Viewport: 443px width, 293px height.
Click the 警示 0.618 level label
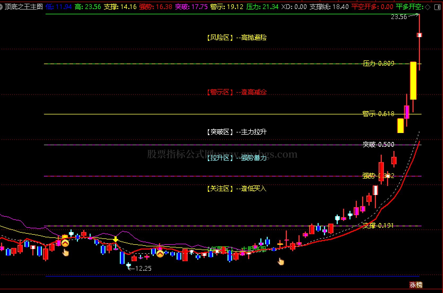[378, 114]
